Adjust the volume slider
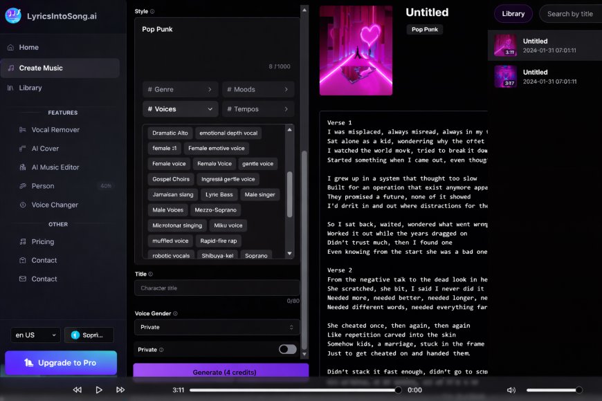Image resolution: width=602 pixels, height=401 pixels. pos(554,390)
